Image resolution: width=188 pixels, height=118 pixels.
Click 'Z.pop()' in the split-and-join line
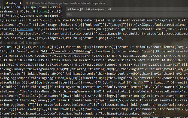coord(102,38)
